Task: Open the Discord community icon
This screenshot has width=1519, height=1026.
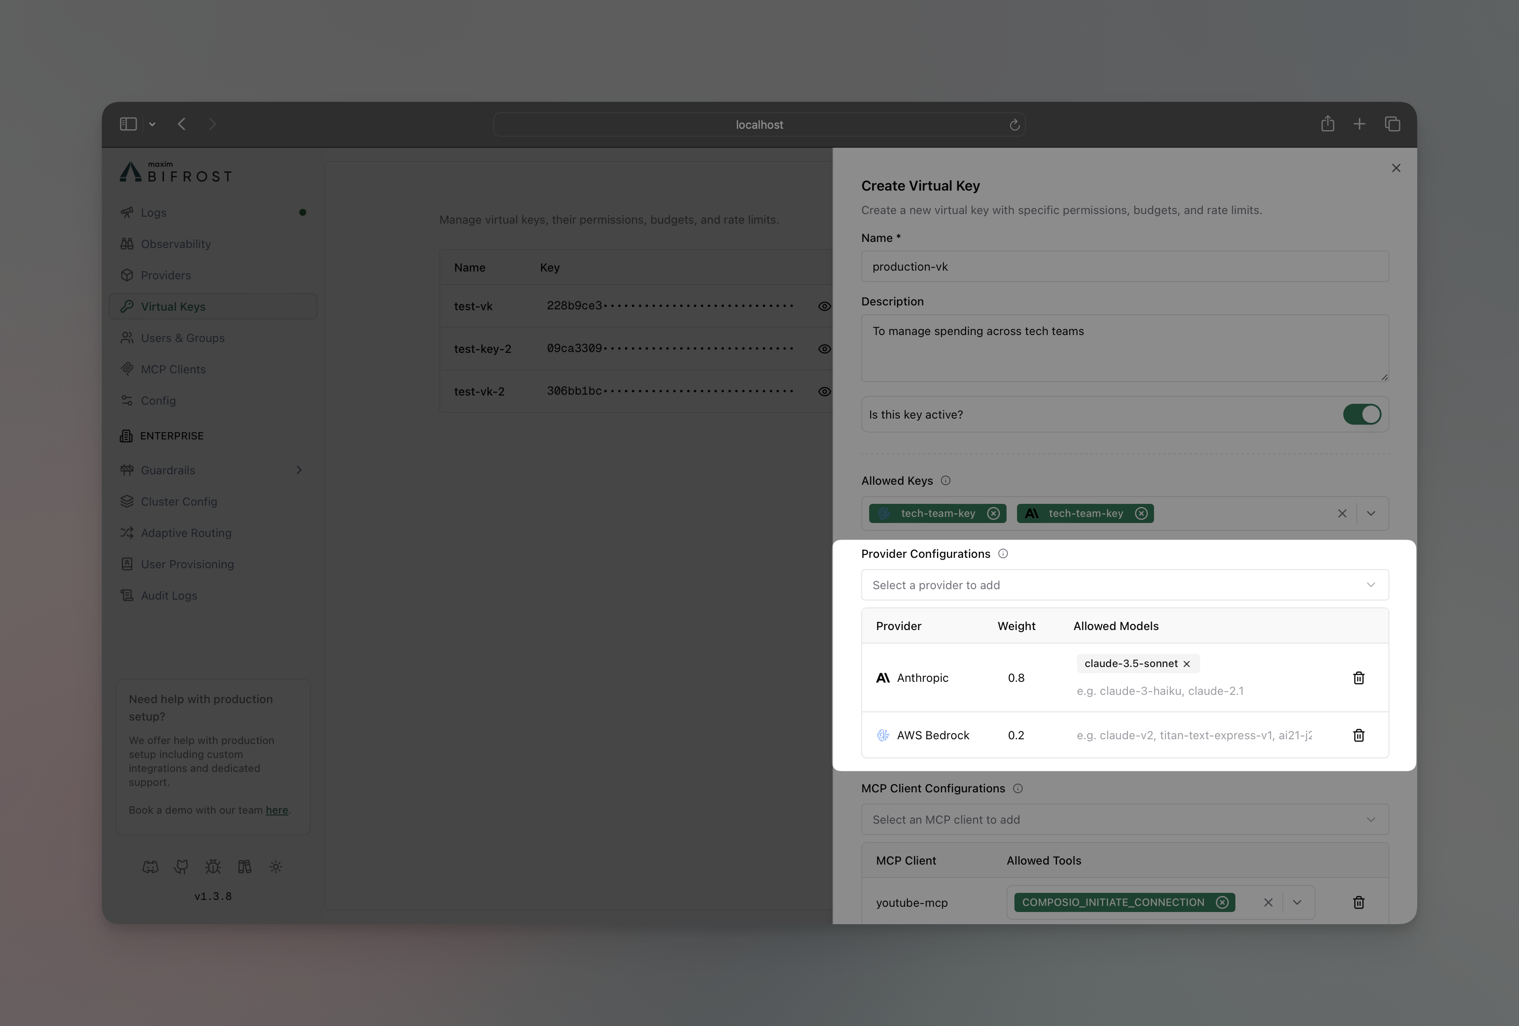Action: tap(151, 866)
